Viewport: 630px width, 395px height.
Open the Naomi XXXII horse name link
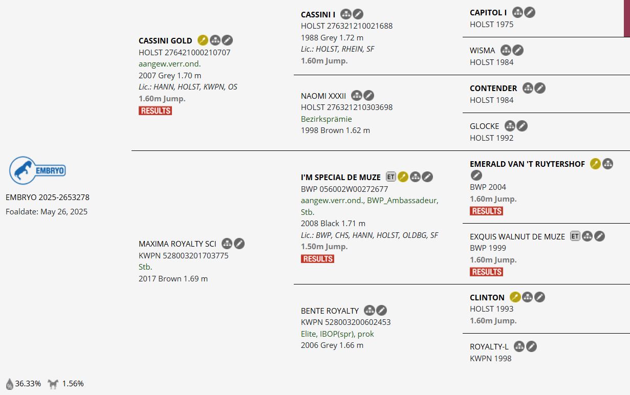[x=323, y=96]
